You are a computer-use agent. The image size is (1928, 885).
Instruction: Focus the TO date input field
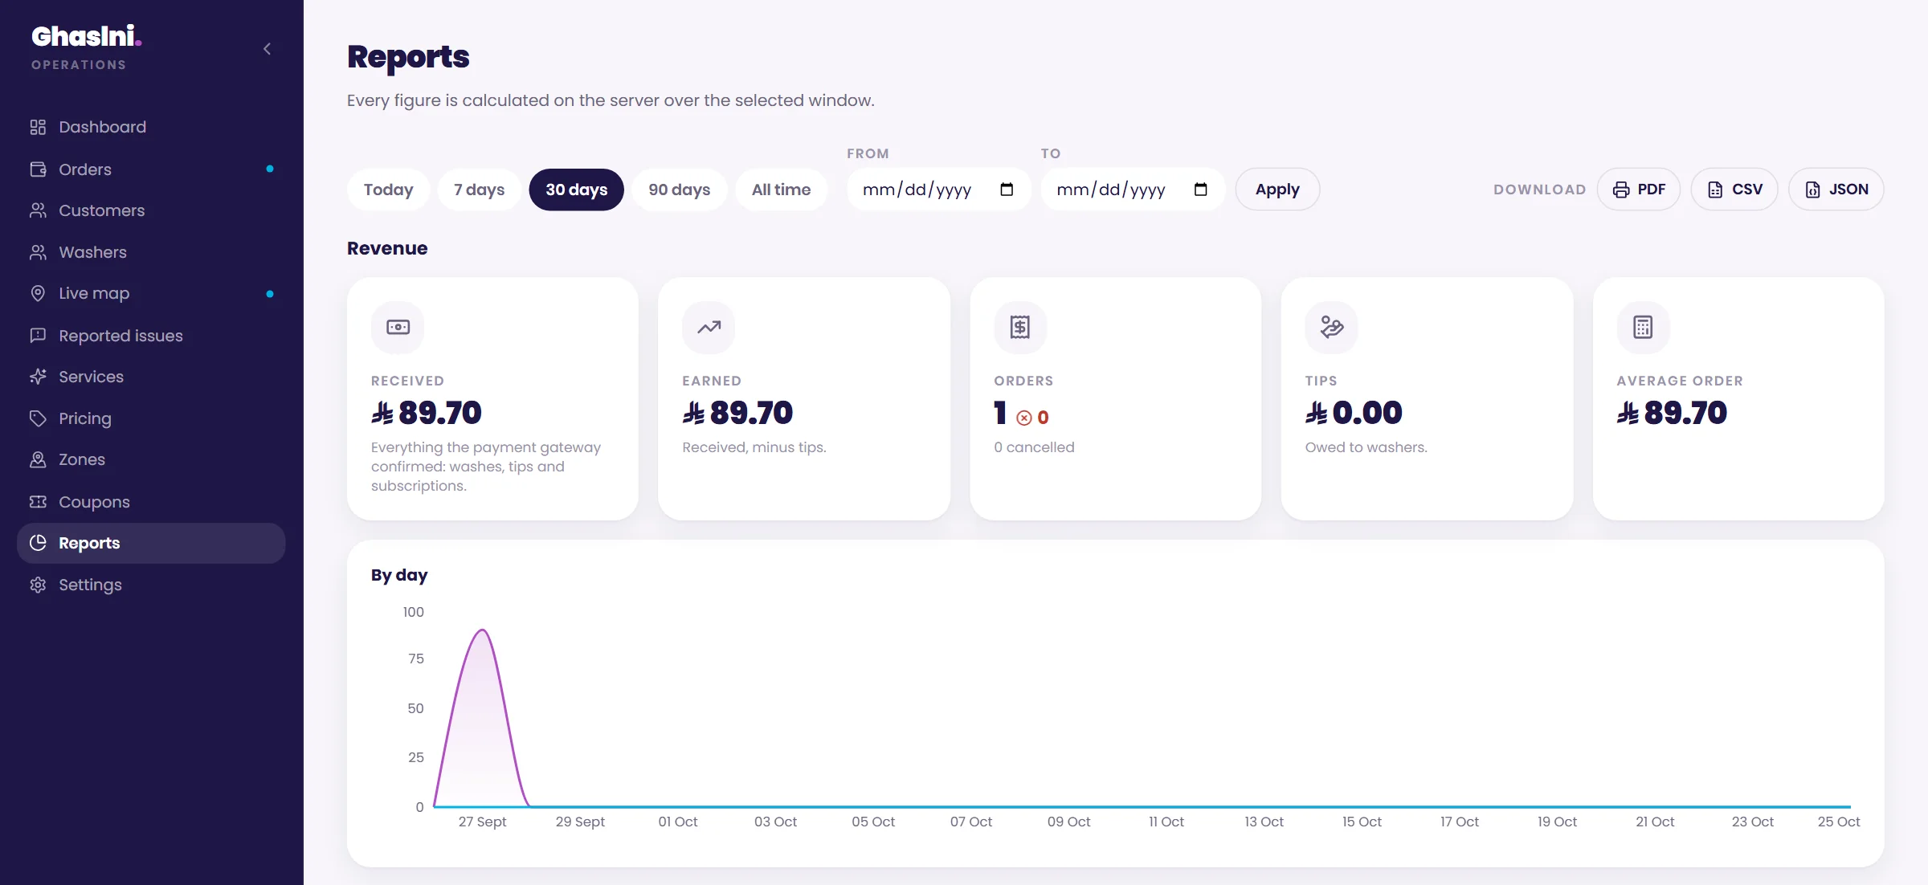point(1133,190)
